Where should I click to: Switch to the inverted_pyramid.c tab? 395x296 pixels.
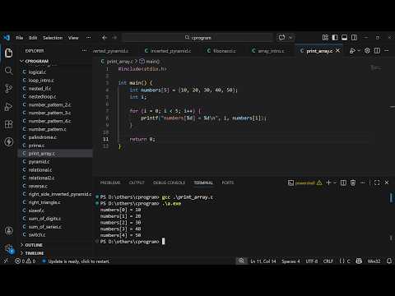click(x=168, y=51)
